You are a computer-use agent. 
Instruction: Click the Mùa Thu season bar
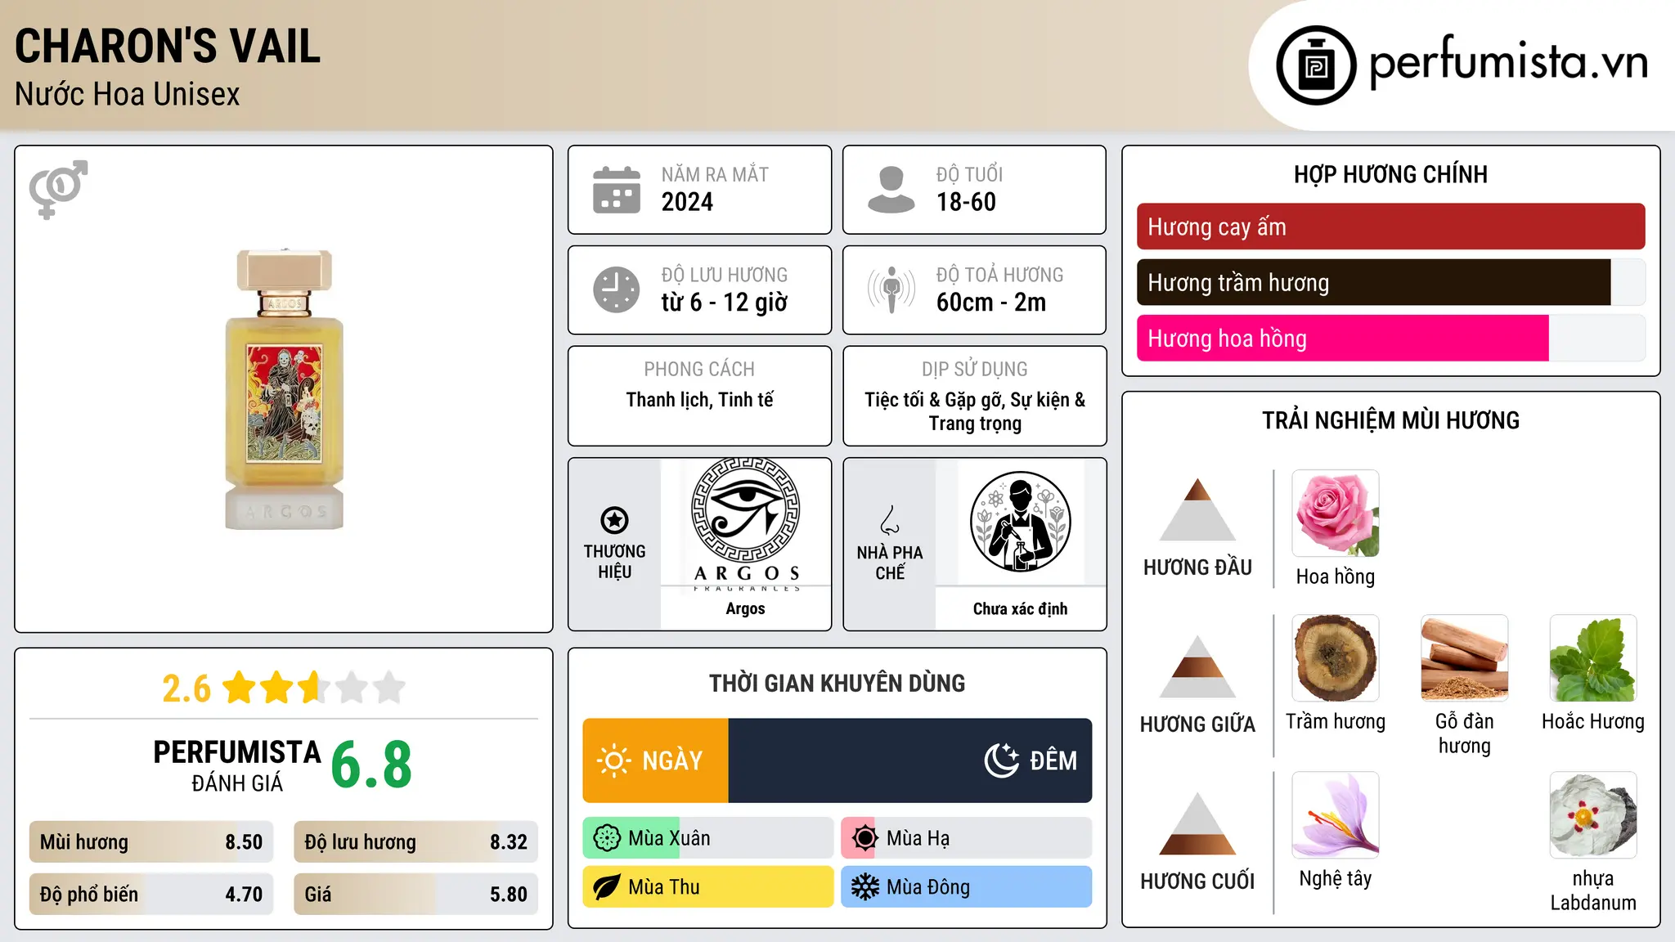(x=707, y=887)
